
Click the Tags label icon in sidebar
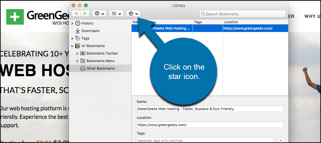pyautogui.click(x=78, y=38)
